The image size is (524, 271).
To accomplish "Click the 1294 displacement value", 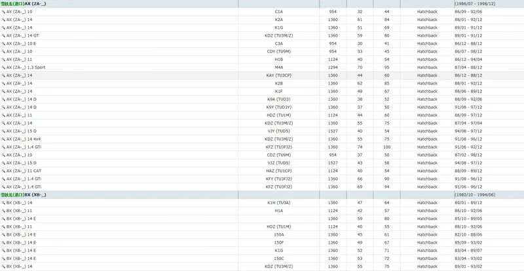I will pyautogui.click(x=333, y=67).
